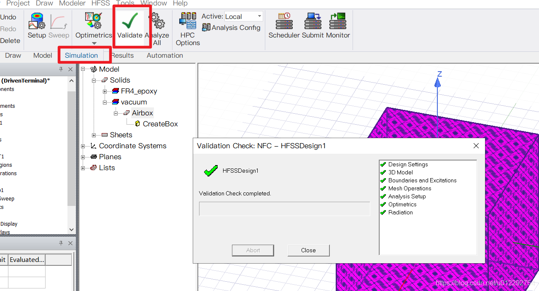The height and width of the screenshot is (291, 539).
Task: Click the validation progress bar
Action: pyautogui.click(x=284, y=209)
